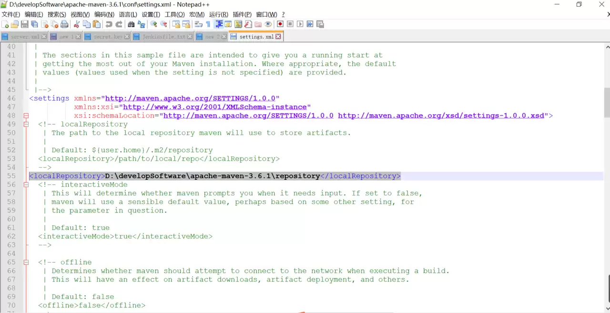This screenshot has height=313, width=610.
Task: Close the settings.xml tab
Action: pos(278,36)
